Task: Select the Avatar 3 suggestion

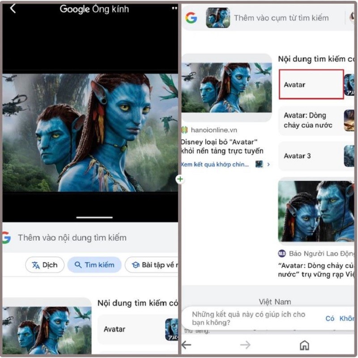Action: click(311, 156)
